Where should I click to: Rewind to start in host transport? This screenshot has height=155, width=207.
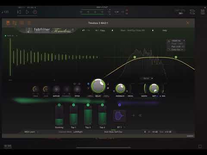(19, 12)
